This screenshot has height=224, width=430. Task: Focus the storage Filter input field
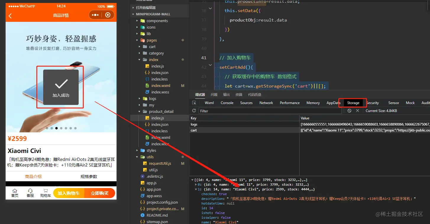270,111
